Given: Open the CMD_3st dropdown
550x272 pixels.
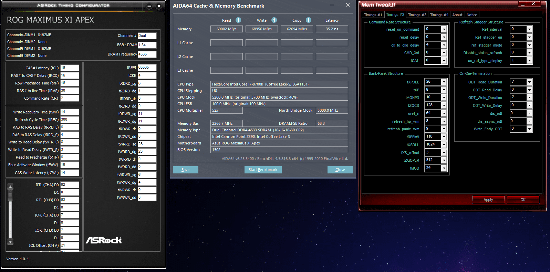Looking at the screenshot, I should 444,53.
